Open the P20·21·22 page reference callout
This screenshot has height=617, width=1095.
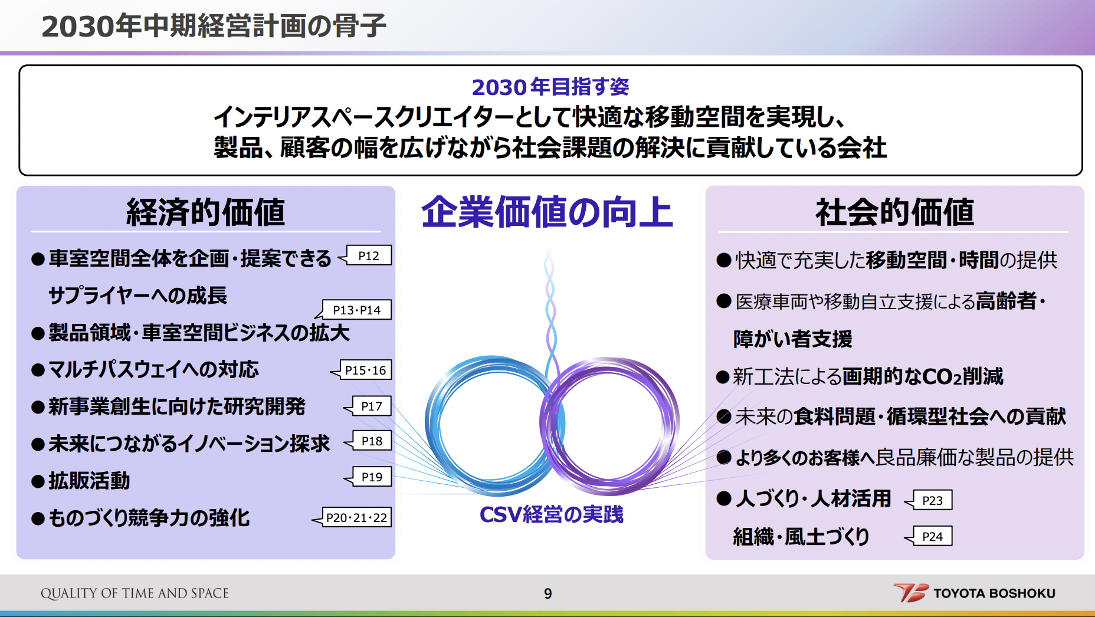356,517
